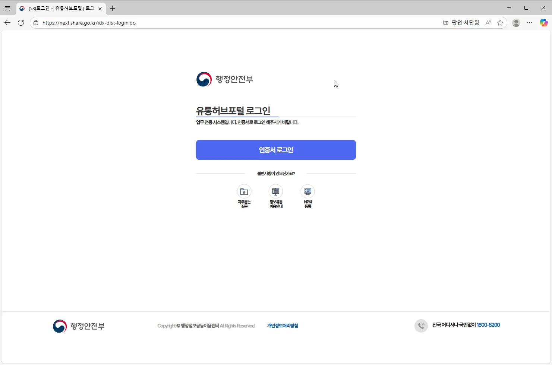The image size is (552, 365).
Task: Navigate back with the arrow button
Action: click(7, 22)
